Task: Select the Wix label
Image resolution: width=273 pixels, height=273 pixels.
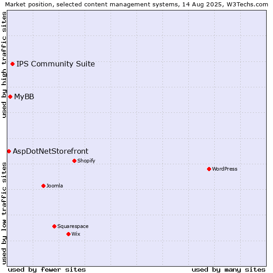Action: coord(76,234)
